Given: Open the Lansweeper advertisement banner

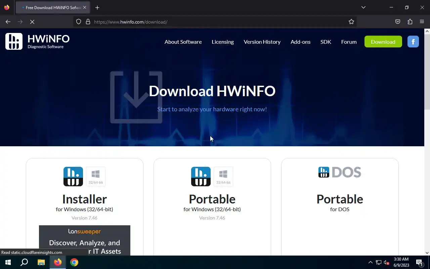Looking at the screenshot, I should (x=85, y=240).
